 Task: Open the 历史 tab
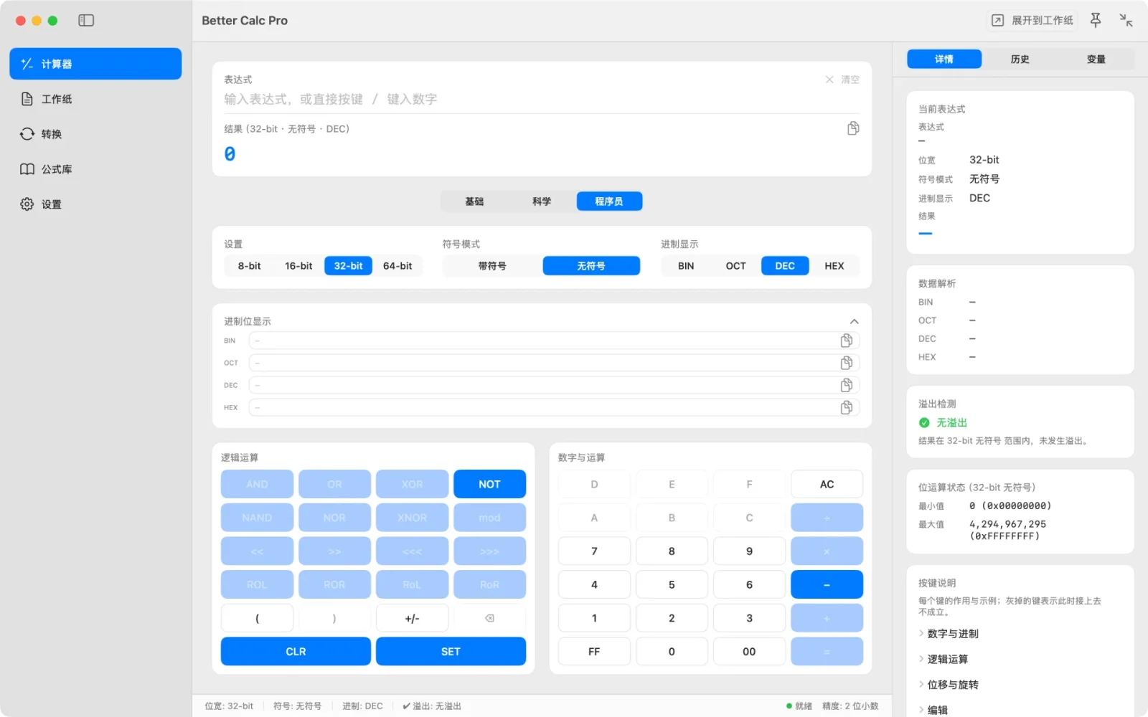coord(1020,60)
